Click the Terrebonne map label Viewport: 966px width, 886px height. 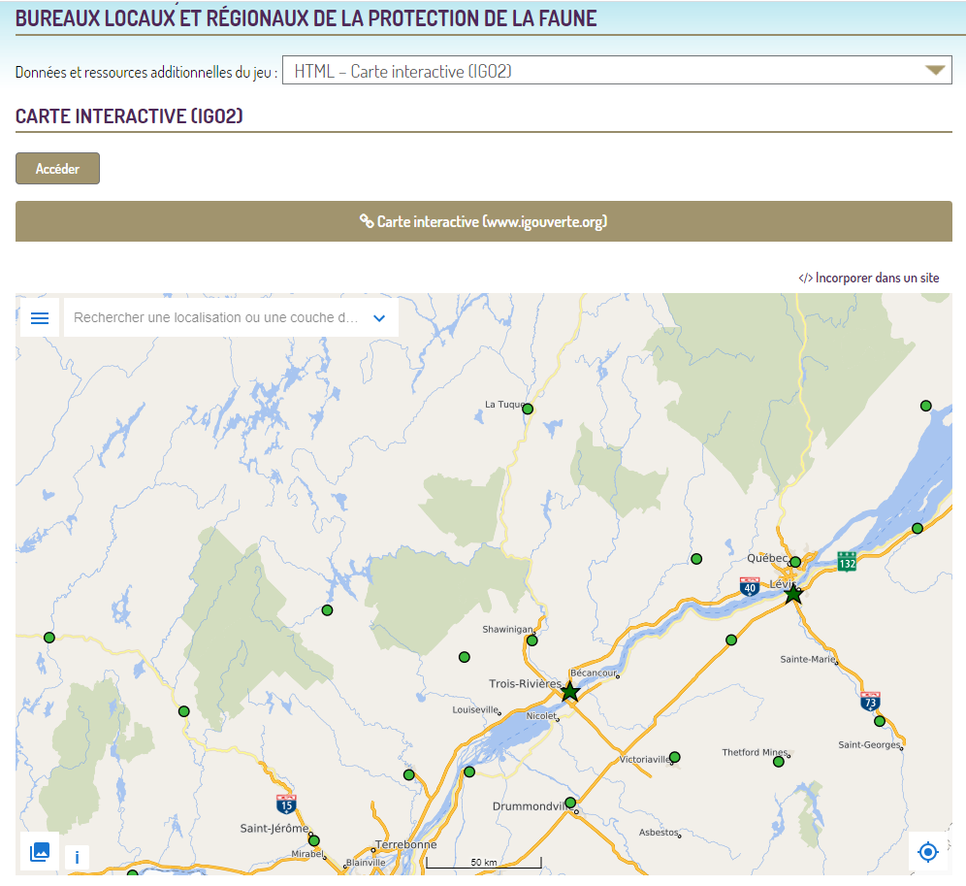[406, 844]
